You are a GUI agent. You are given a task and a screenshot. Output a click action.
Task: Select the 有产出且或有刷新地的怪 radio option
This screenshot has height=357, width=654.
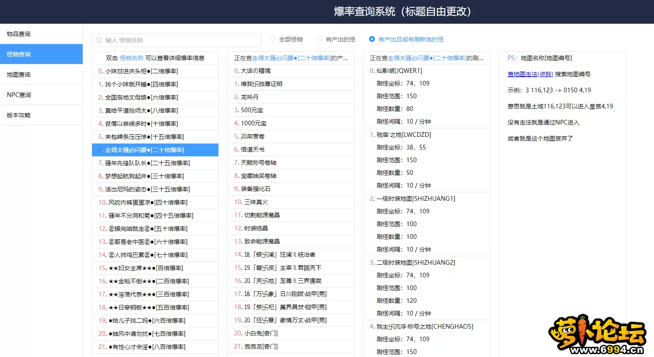coord(372,39)
